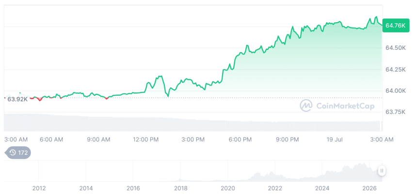Click the 63.75K price axis label
This screenshot has width=417, height=194.
(396, 112)
